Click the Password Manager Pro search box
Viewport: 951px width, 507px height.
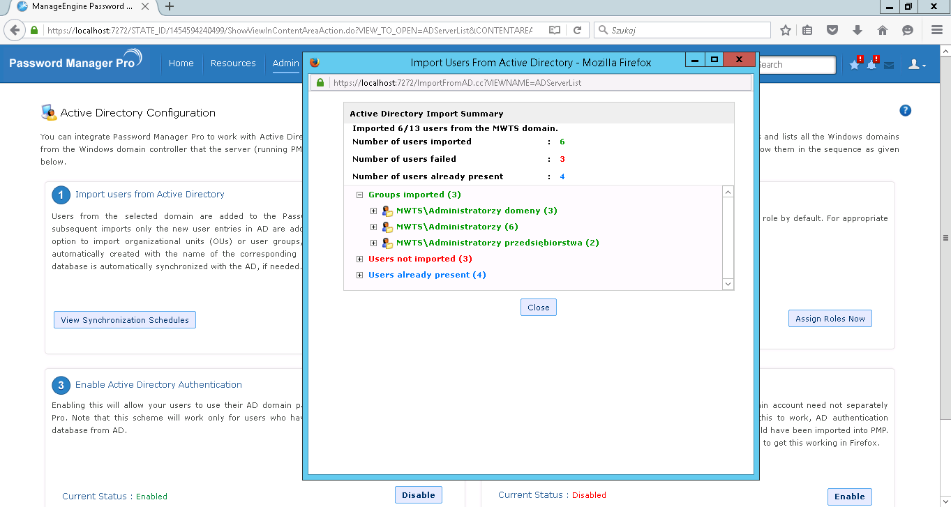(796, 64)
